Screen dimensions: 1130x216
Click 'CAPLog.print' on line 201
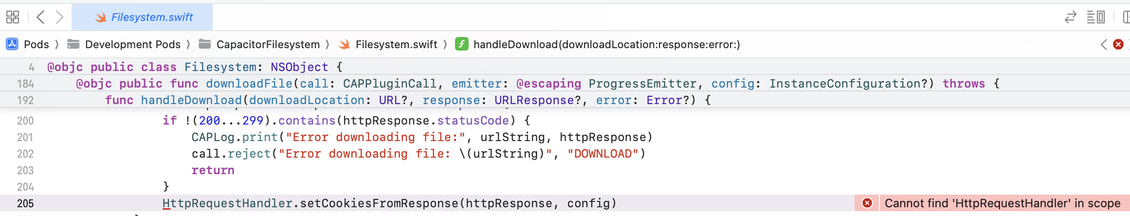click(235, 137)
